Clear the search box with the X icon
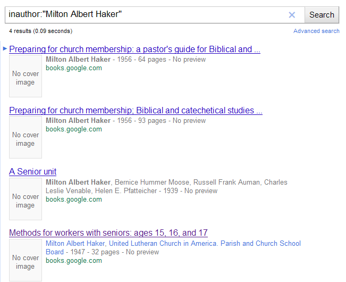The image size is (346, 282). click(x=292, y=15)
